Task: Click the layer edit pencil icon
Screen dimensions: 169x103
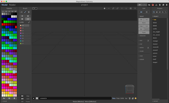Action: 29,22
